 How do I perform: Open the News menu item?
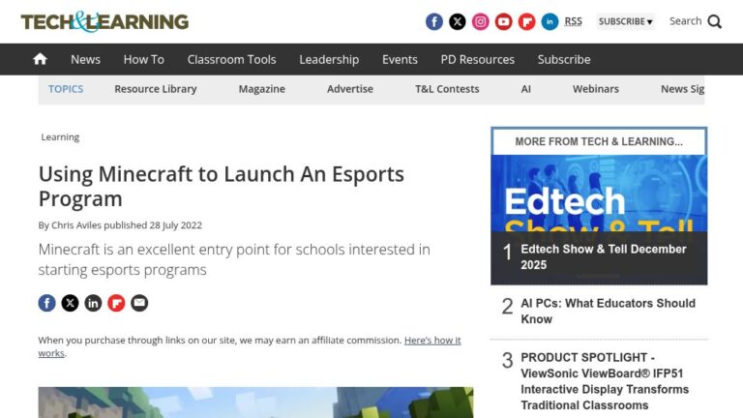(x=85, y=59)
